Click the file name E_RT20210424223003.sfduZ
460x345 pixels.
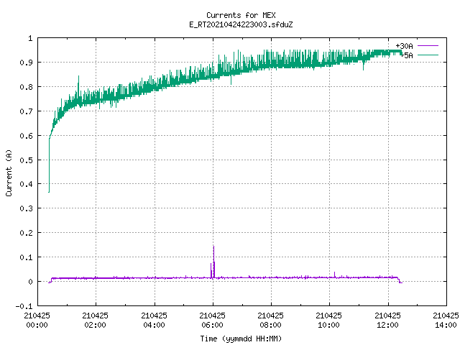pos(241,24)
